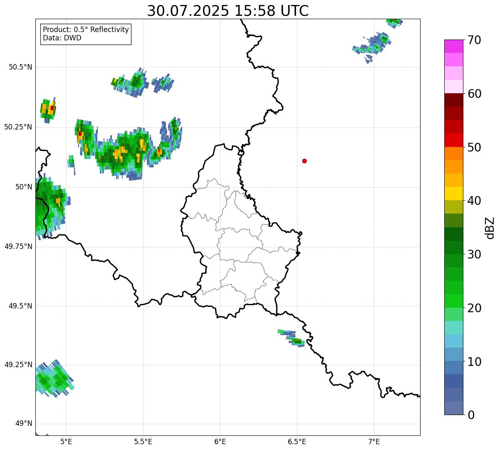The width and height of the screenshot is (500, 450).
Task: Click the 7°E longitude label
Action: pyautogui.click(x=374, y=441)
